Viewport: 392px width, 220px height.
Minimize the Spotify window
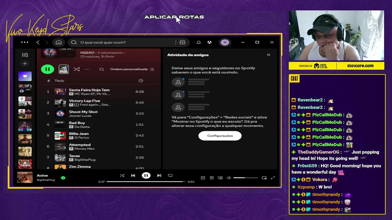coord(243,42)
